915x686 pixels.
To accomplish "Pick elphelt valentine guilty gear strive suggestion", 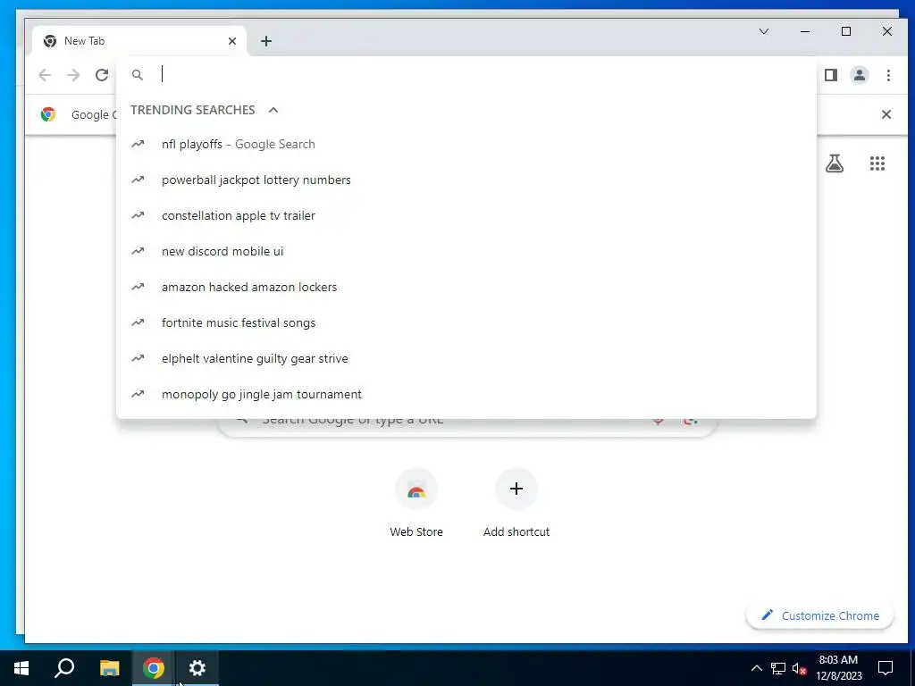I will pyautogui.click(x=466, y=358).
